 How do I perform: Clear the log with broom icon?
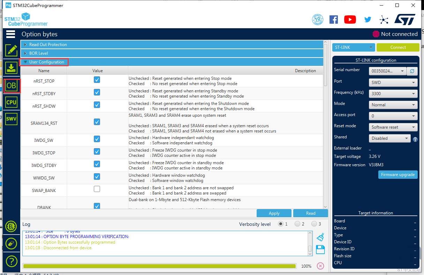click(320, 237)
